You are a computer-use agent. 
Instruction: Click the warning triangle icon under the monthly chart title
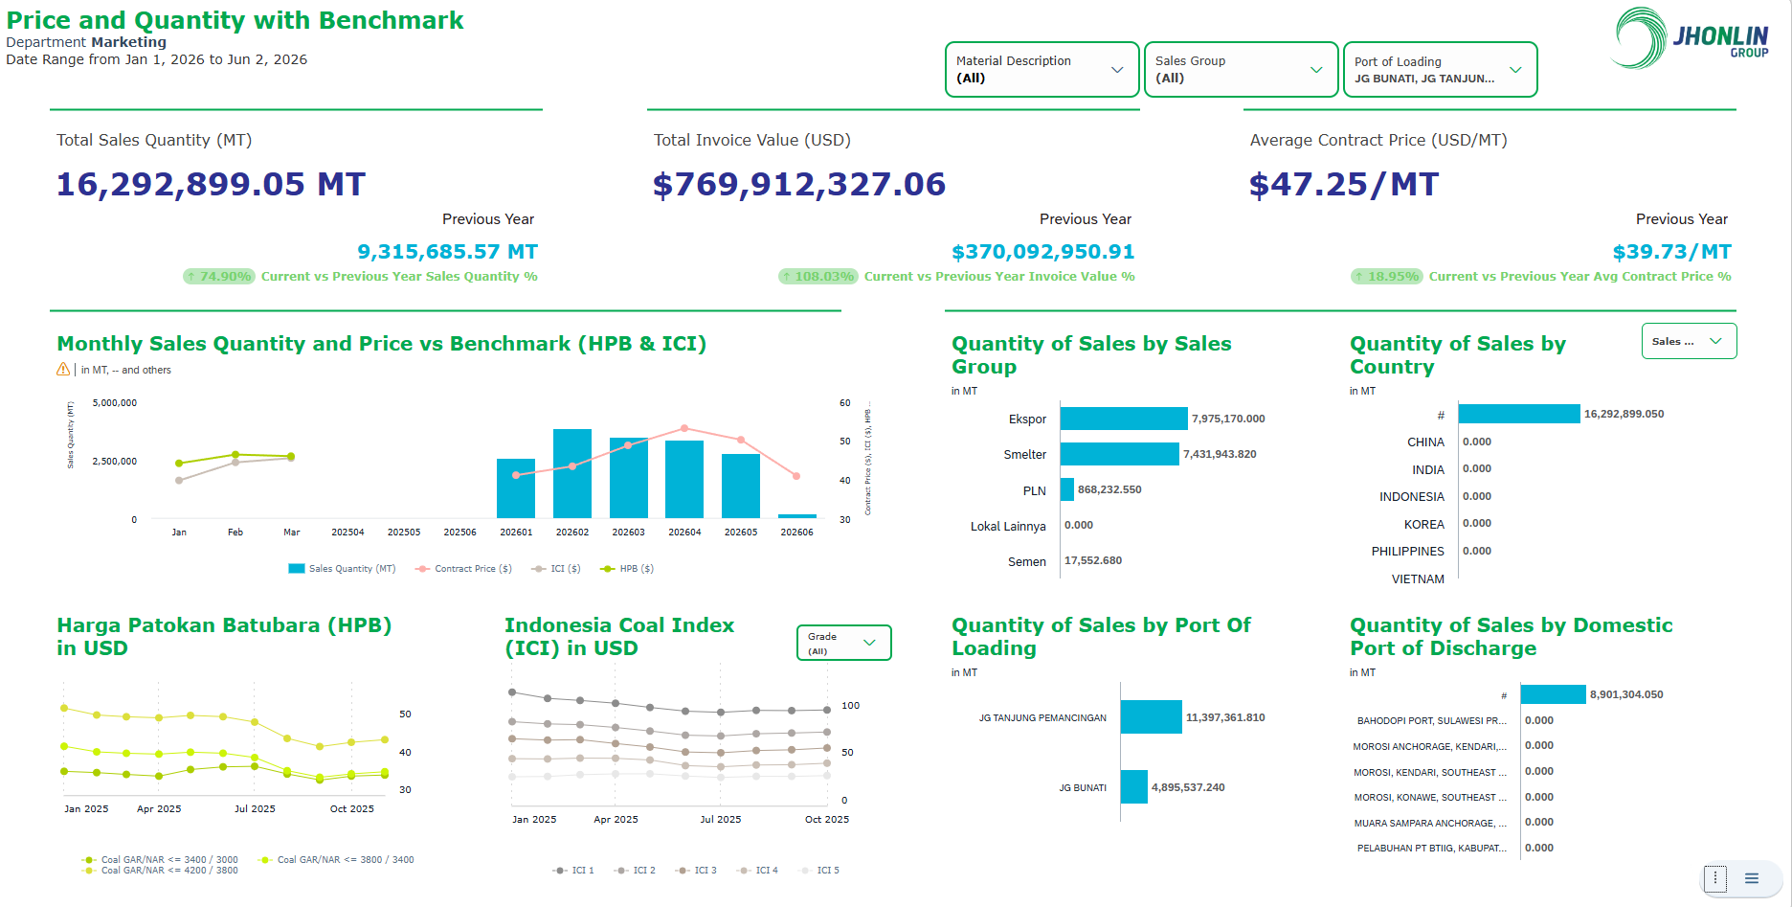point(63,370)
